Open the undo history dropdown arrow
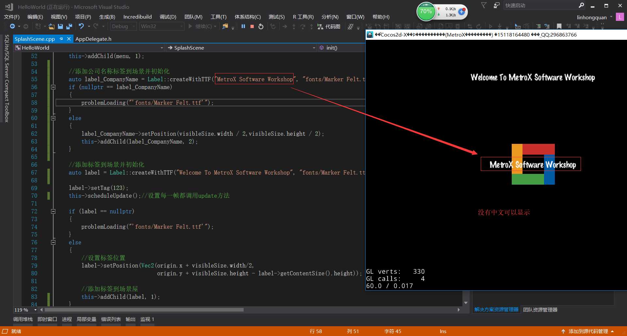 [x=89, y=26]
